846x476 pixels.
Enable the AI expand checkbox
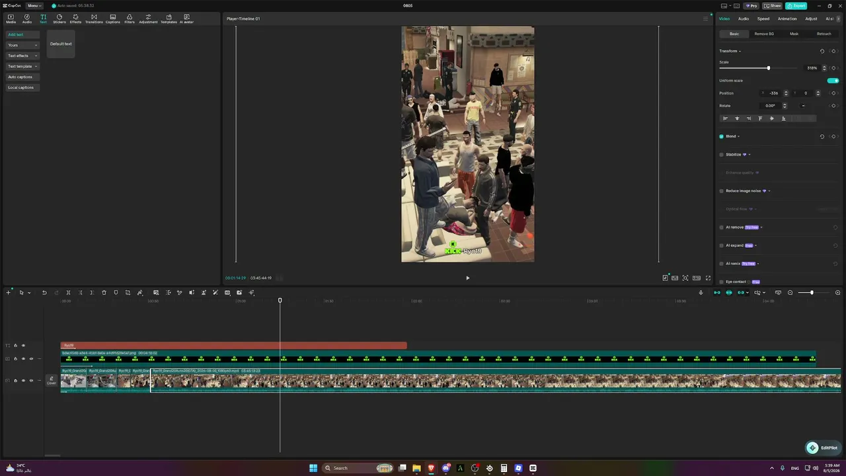[722, 245]
